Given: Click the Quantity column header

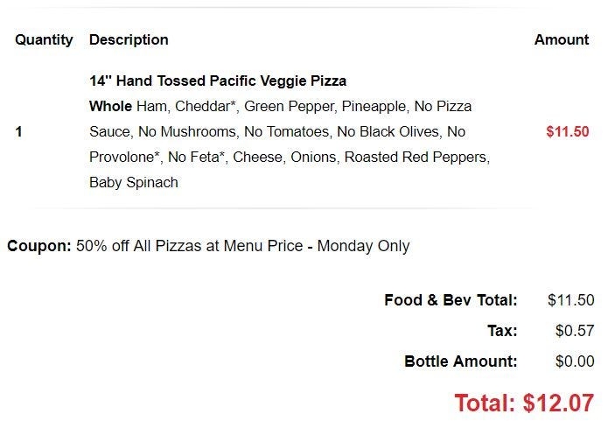Looking at the screenshot, I should (45, 39).
